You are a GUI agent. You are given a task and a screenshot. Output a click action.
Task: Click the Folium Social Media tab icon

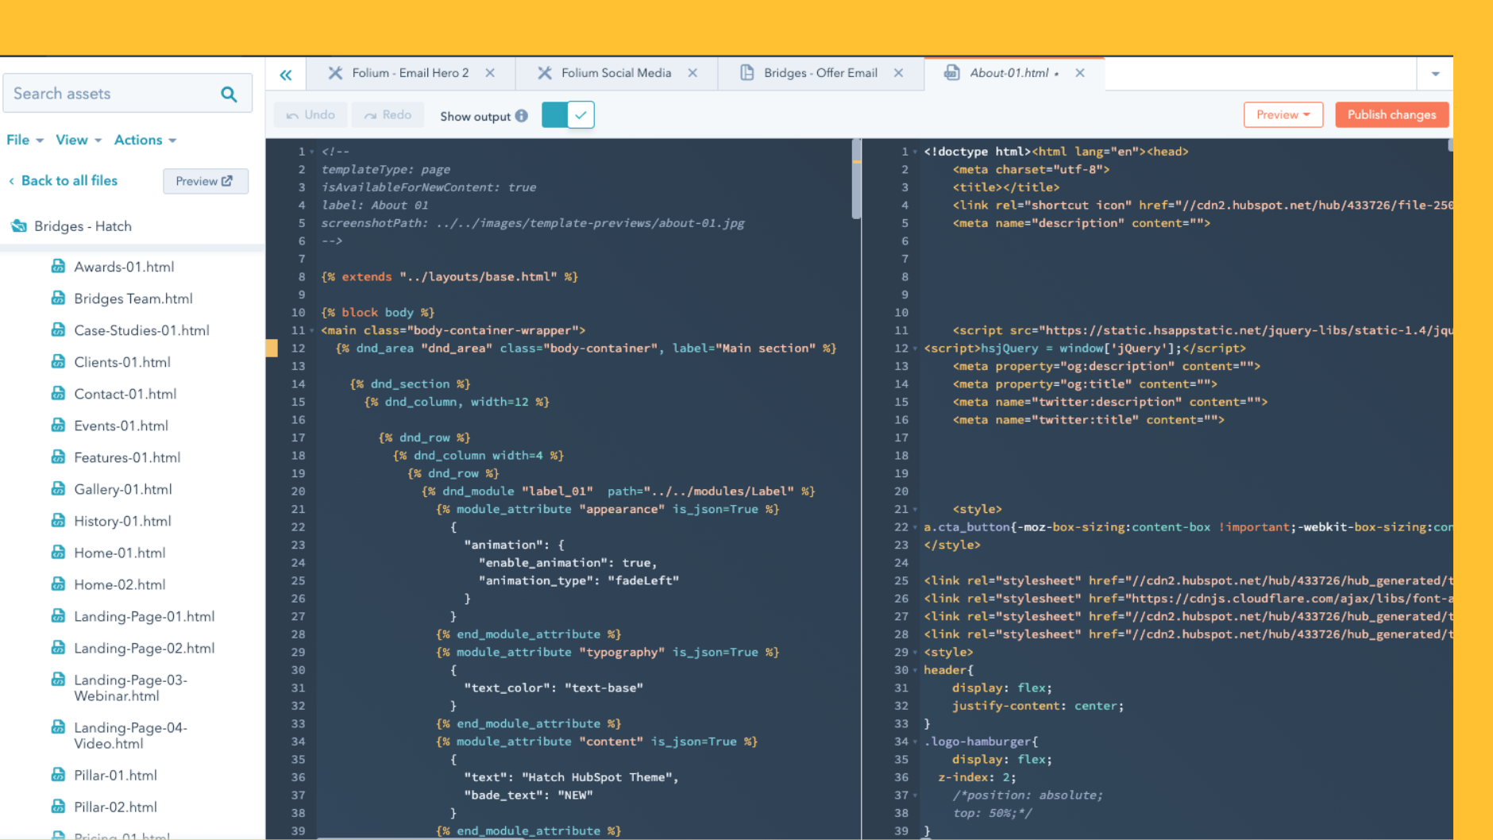coord(545,73)
